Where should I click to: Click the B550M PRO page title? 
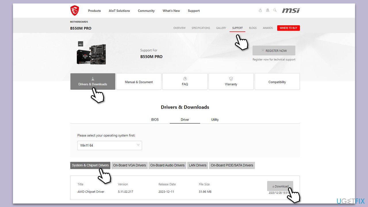(x=81, y=28)
